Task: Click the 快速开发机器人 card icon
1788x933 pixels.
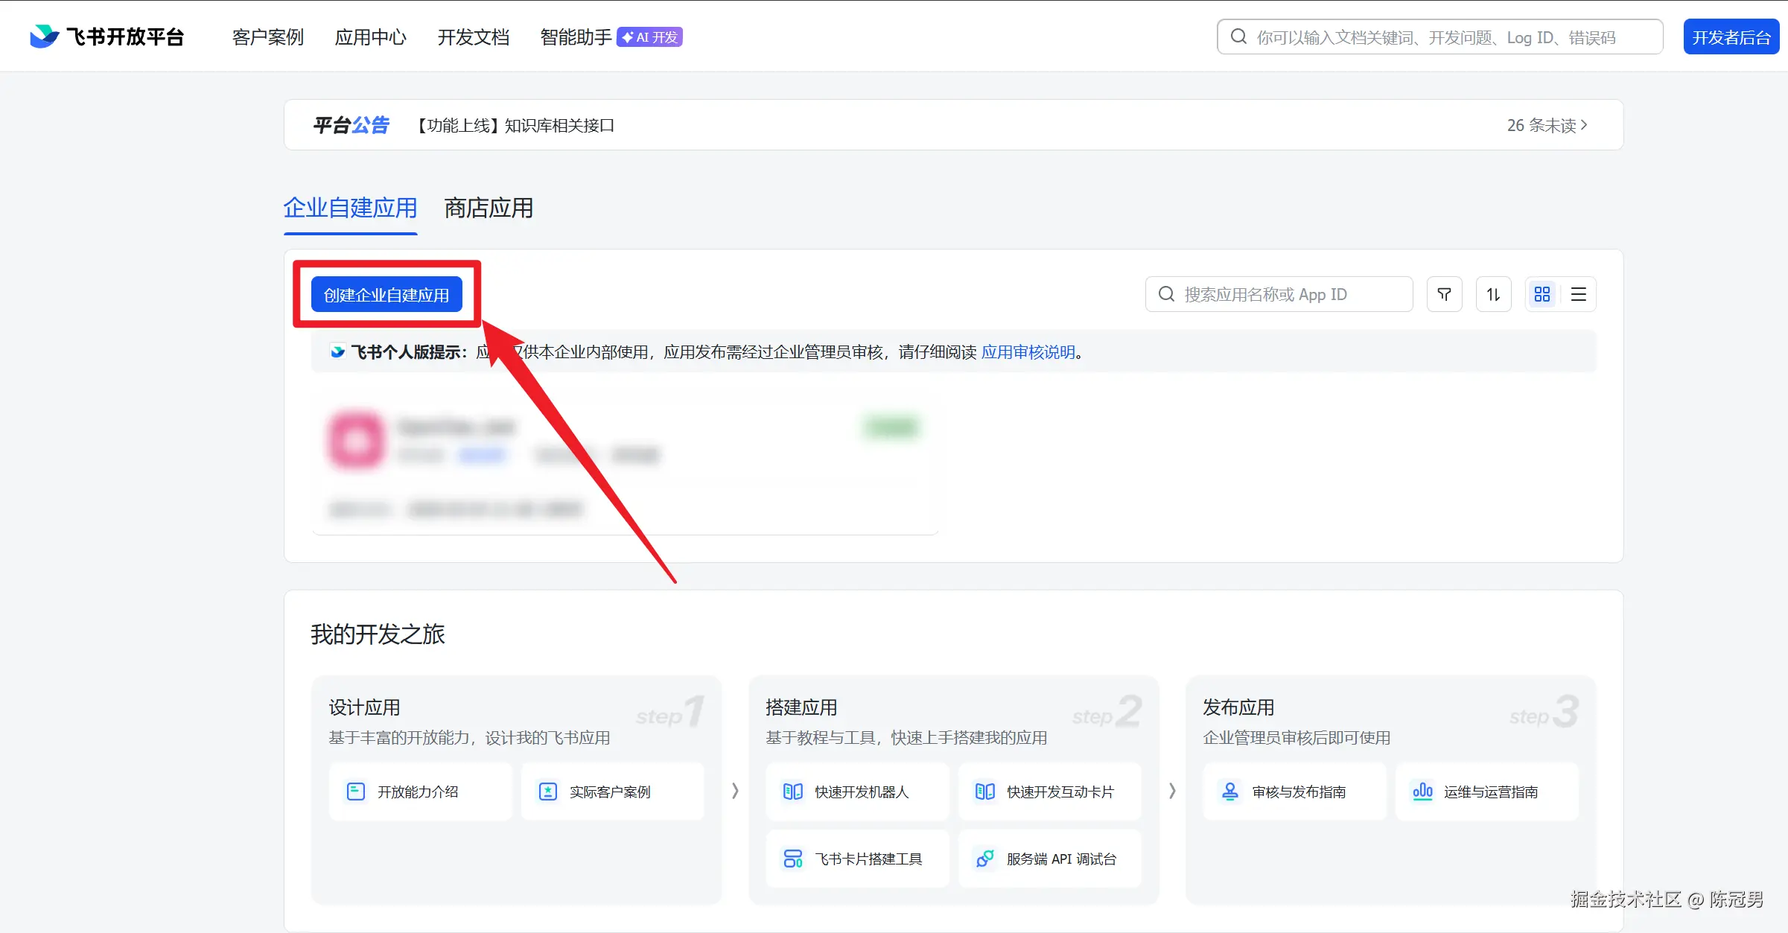Action: [x=792, y=792]
